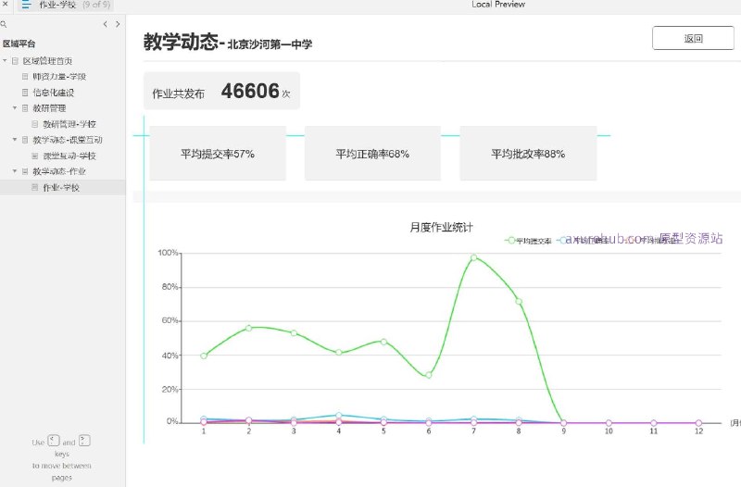Click page icon beside 教研管理-学校
741x487 pixels.
(x=35, y=124)
